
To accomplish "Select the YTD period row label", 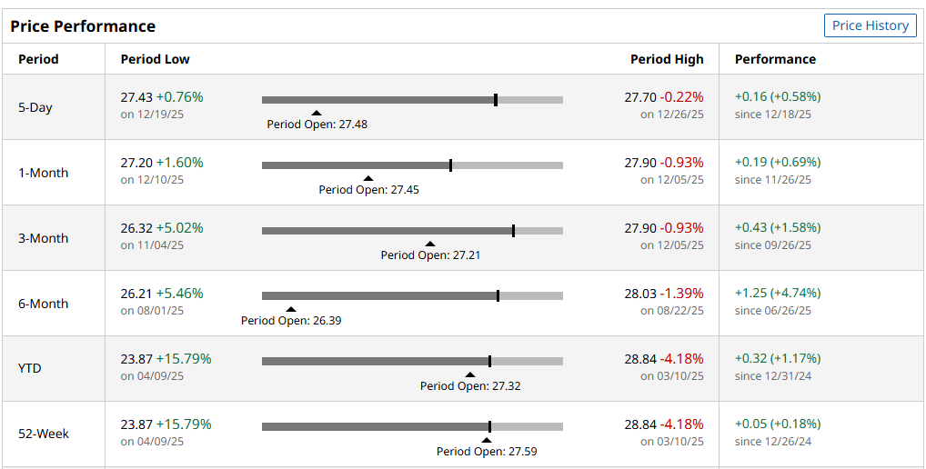I will [30, 368].
